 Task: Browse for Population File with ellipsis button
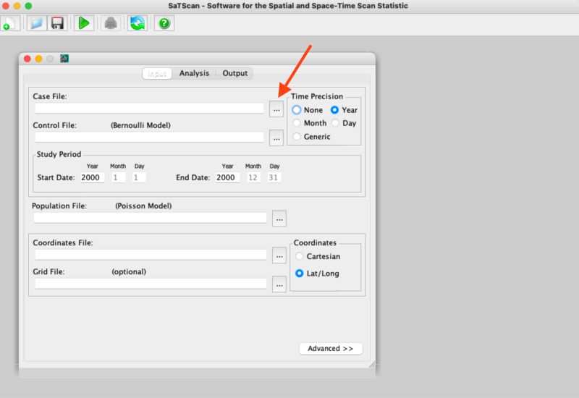(x=279, y=219)
